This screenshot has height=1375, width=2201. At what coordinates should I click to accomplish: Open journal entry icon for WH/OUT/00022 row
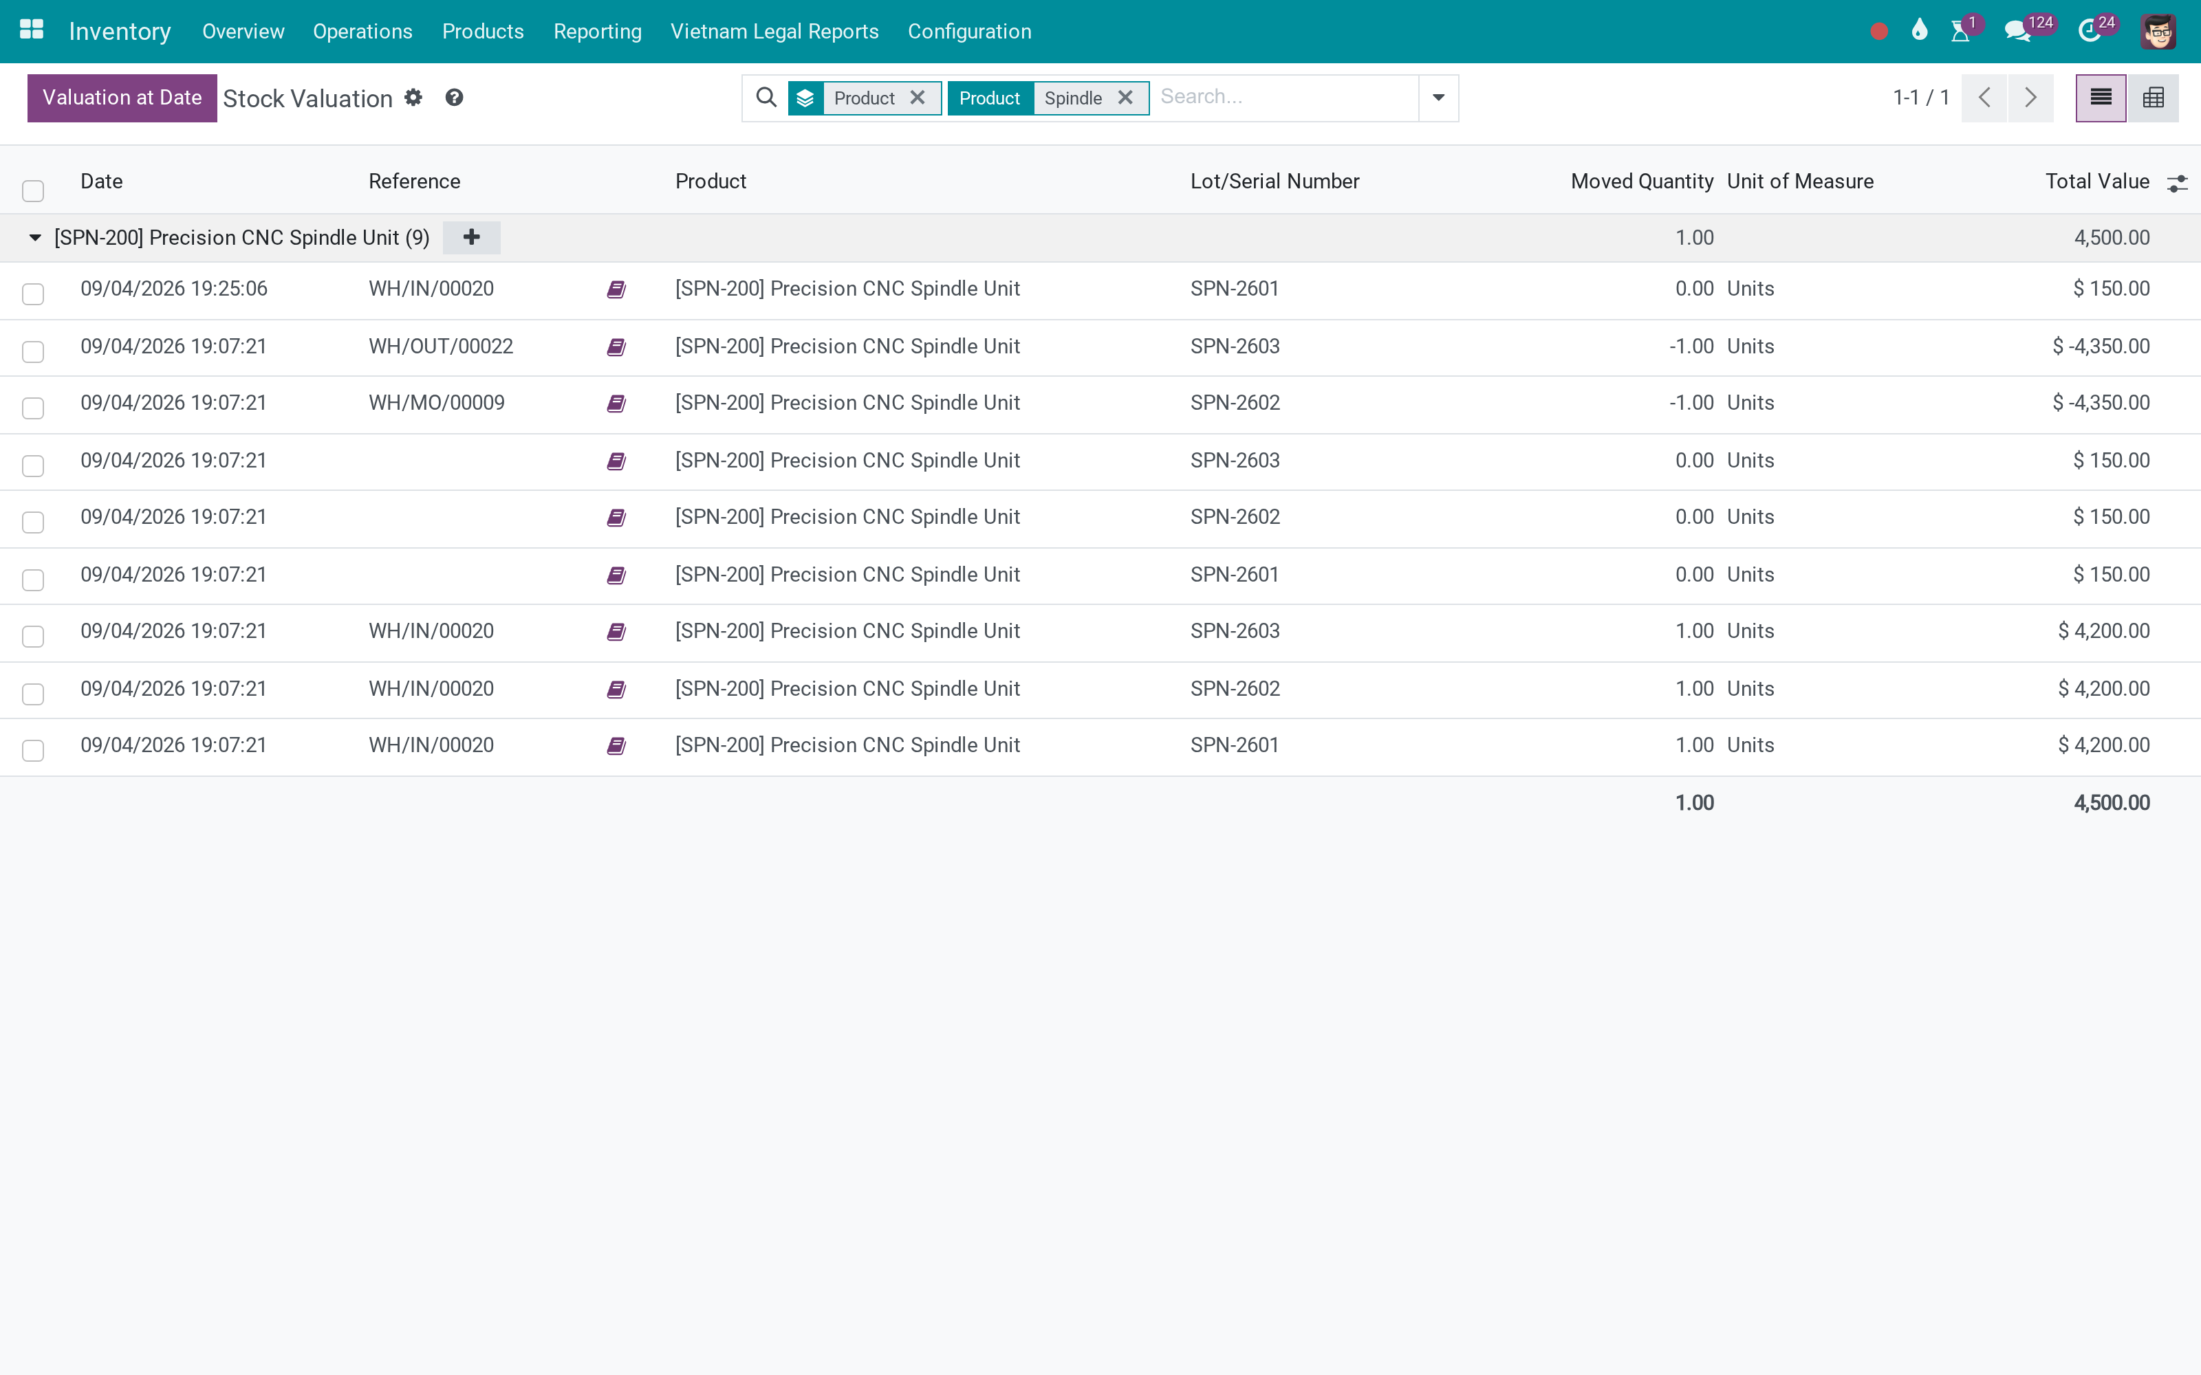click(617, 347)
